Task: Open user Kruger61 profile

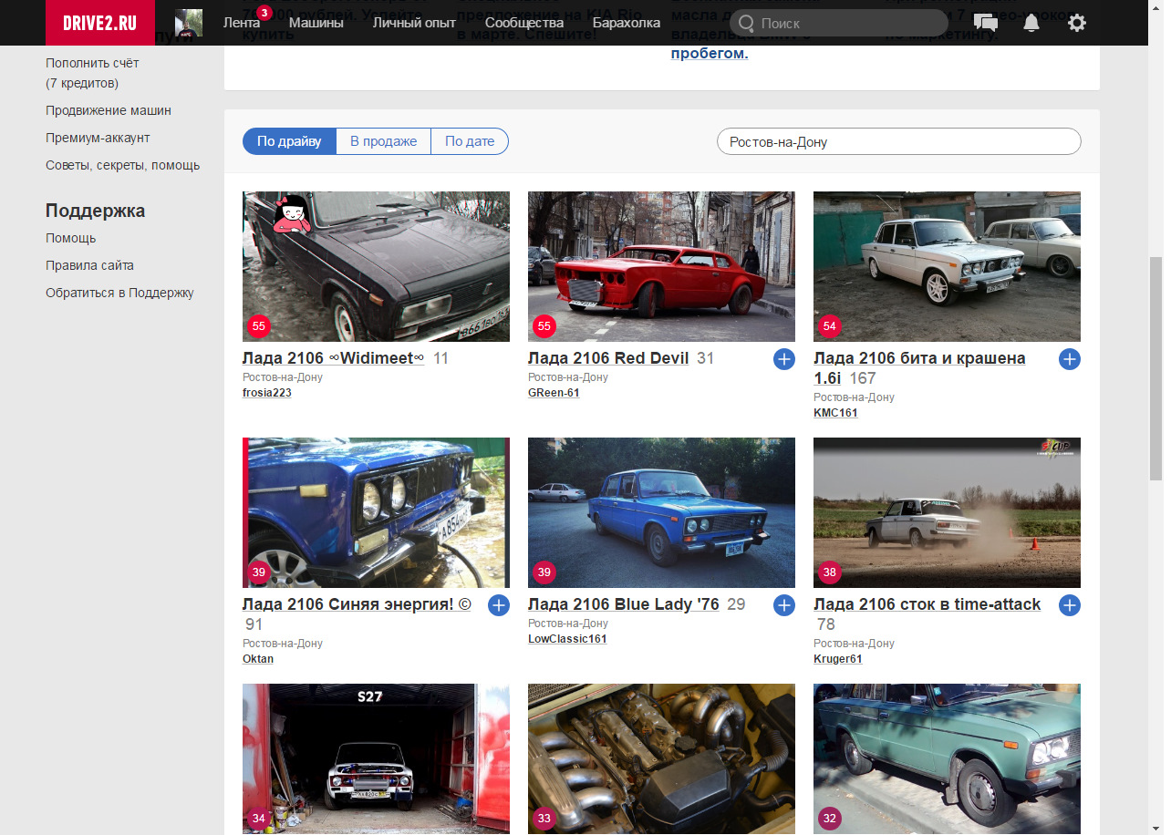Action: coord(838,659)
